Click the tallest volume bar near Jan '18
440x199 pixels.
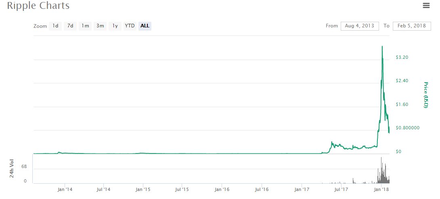pos(381,170)
